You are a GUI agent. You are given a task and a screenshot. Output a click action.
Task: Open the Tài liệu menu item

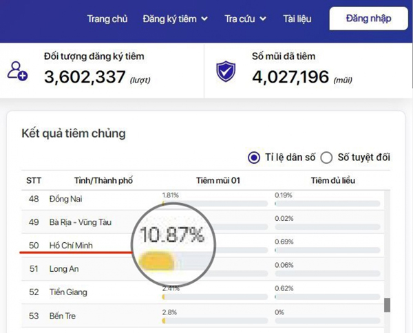pos(297,19)
